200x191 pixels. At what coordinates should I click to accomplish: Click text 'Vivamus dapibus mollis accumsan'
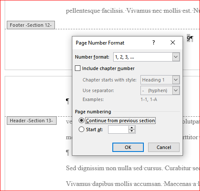click(x=113, y=184)
